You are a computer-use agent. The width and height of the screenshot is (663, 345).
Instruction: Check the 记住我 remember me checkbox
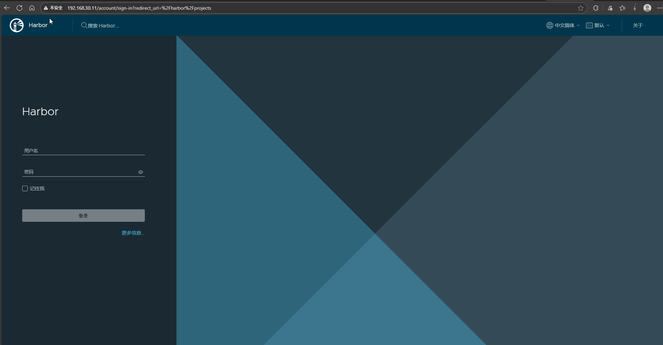25,188
